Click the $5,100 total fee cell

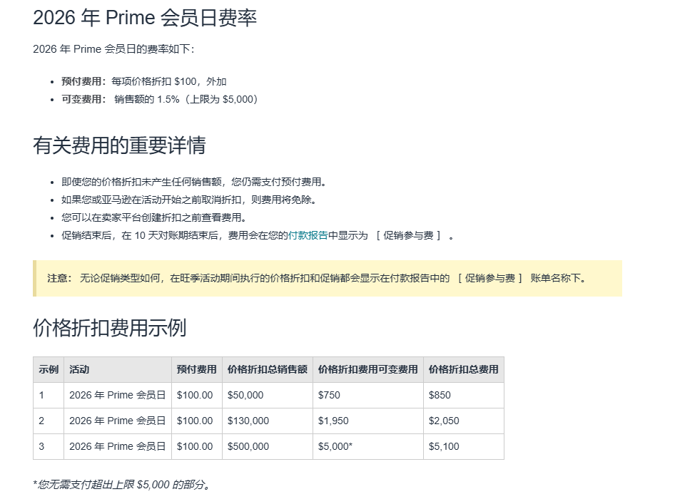pos(444,446)
